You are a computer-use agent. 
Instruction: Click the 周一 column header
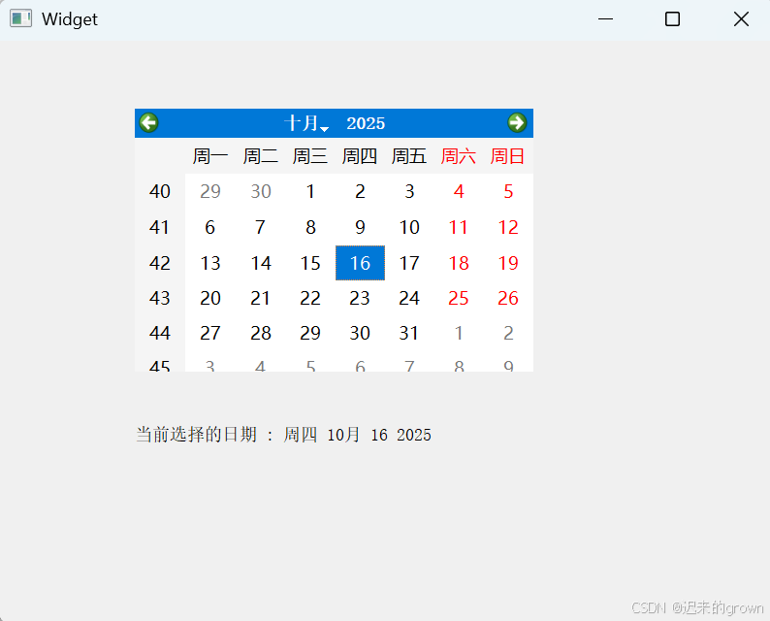(x=210, y=156)
